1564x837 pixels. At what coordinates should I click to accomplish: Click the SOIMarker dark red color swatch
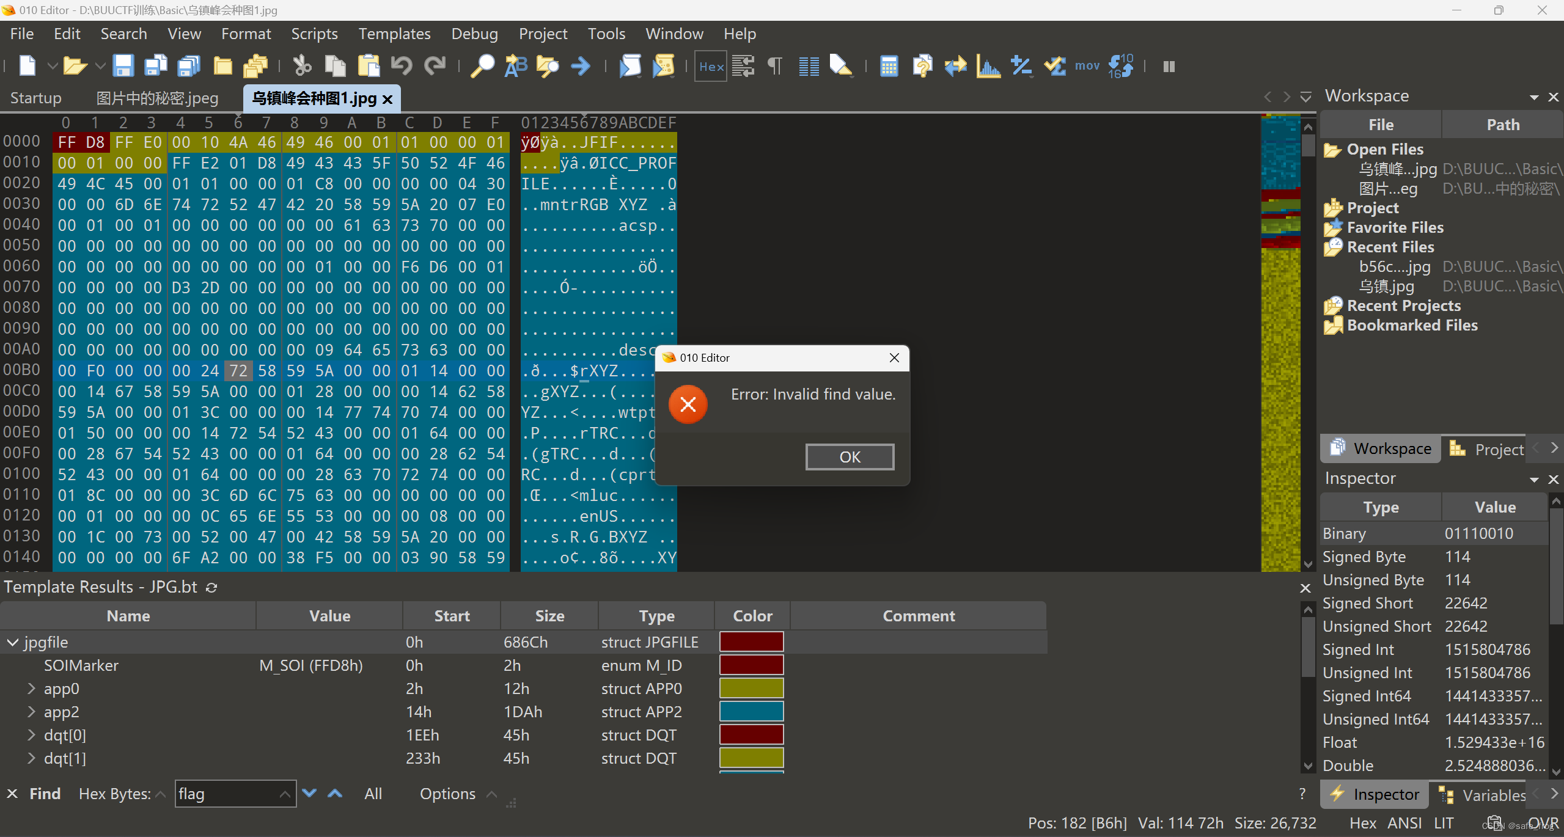[x=751, y=665]
